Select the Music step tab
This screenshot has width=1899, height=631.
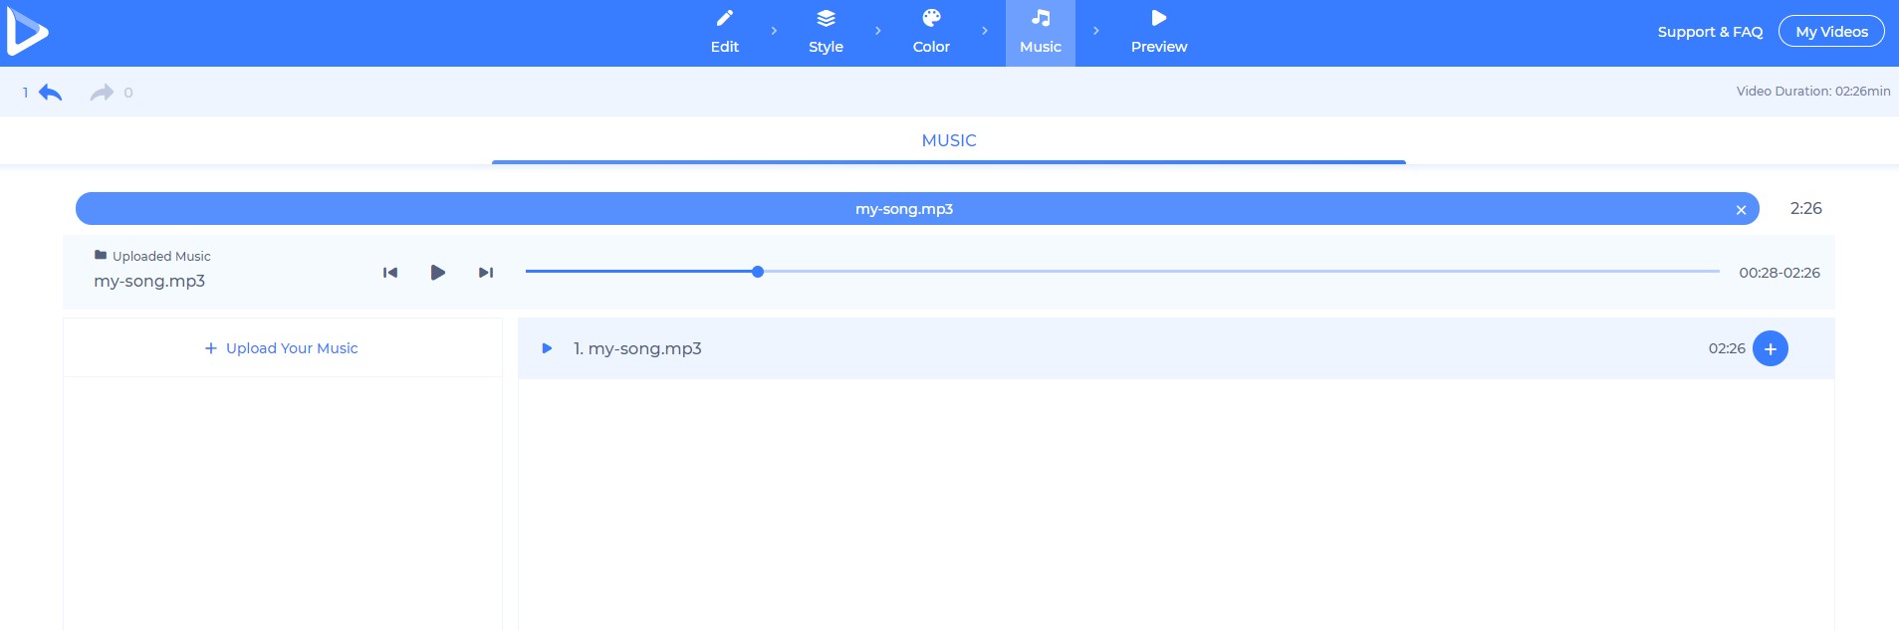pos(1040,32)
